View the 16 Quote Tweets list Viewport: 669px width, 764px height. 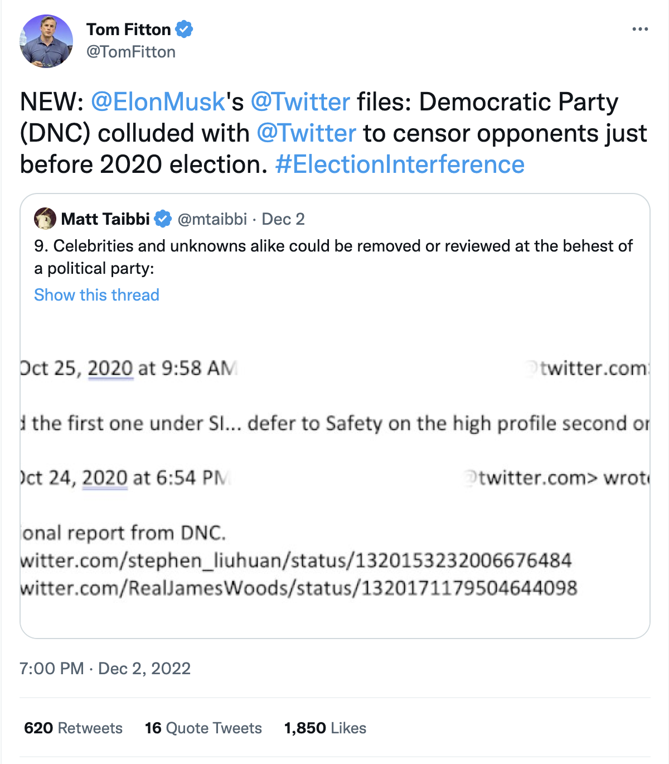203,728
